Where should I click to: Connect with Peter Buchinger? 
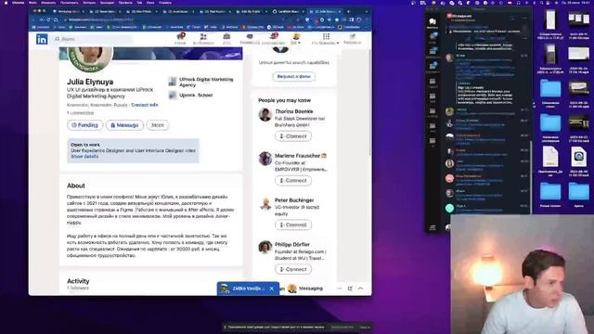tap(293, 225)
